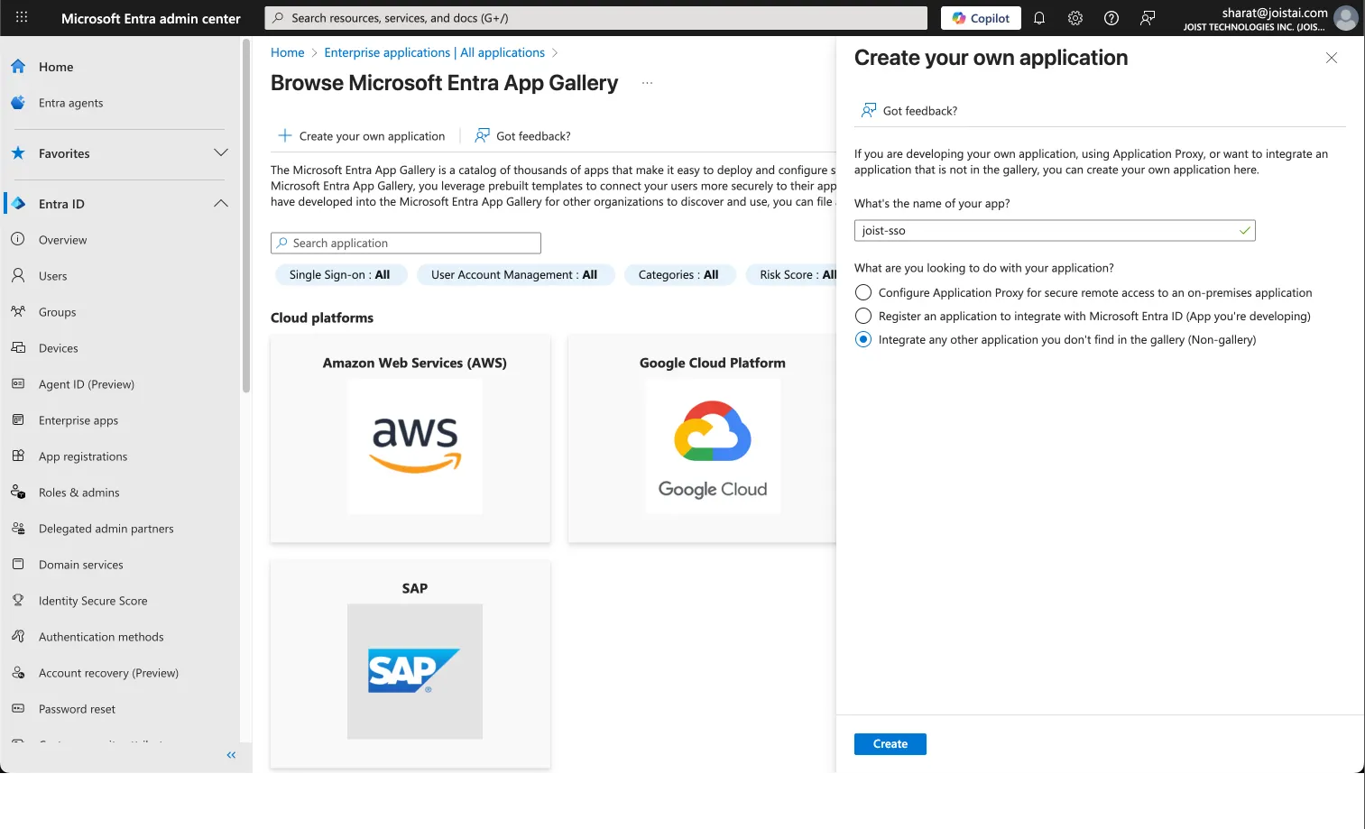Click the Favorites star icon
Image resolution: width=1365 pixels, height=829 pixels.
18,153
